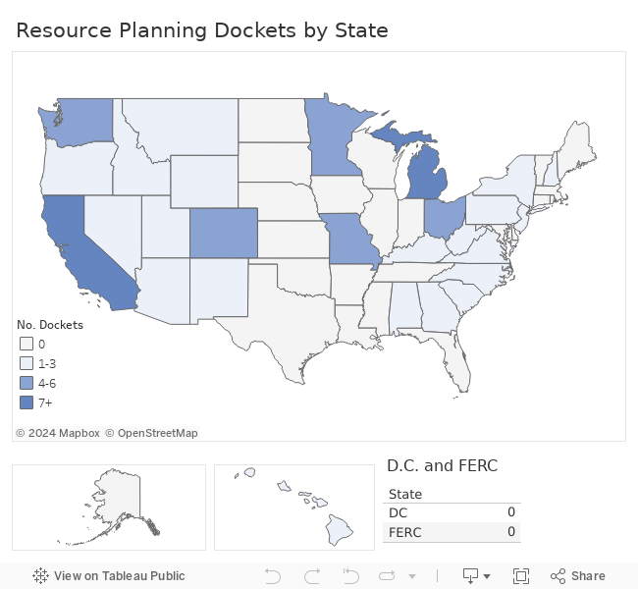Expand the dropdown arrow beside Download

[487, 576]
